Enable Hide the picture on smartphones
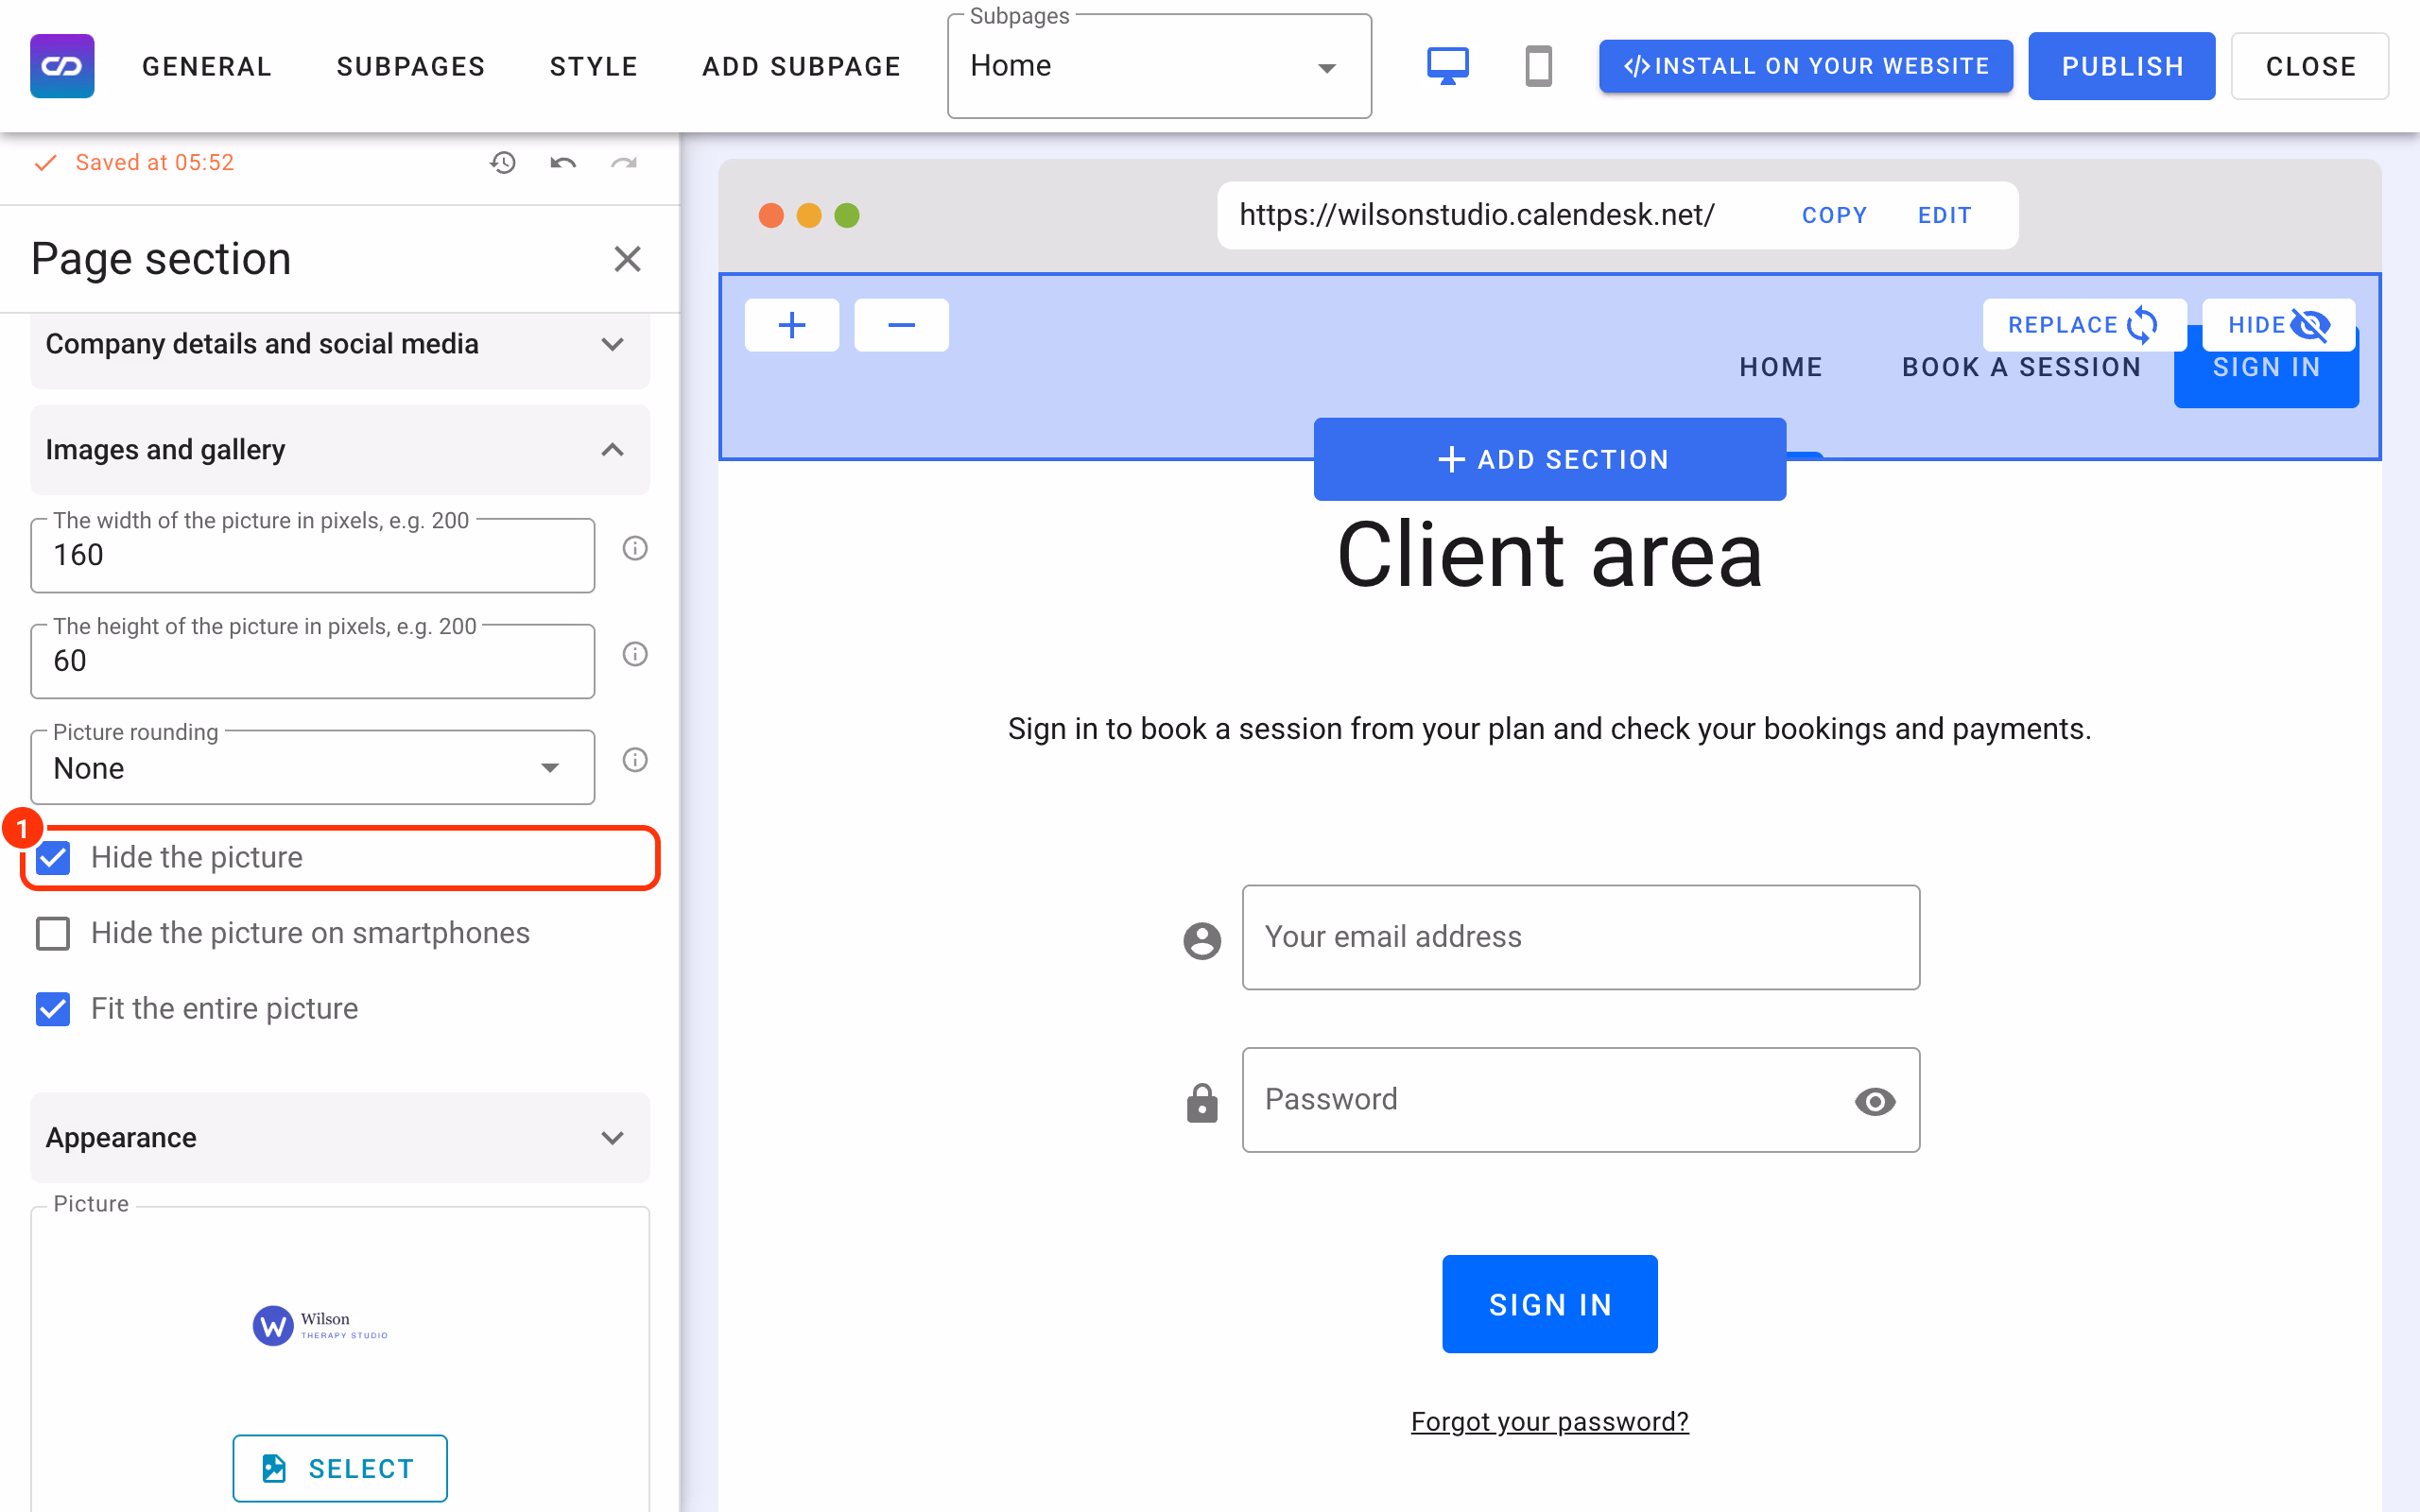This screenshot has width=2420, height=1512. click(53, 933)
